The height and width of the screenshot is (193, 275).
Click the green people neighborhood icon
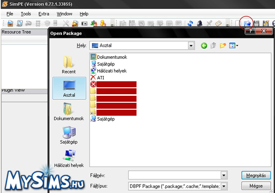94,23
